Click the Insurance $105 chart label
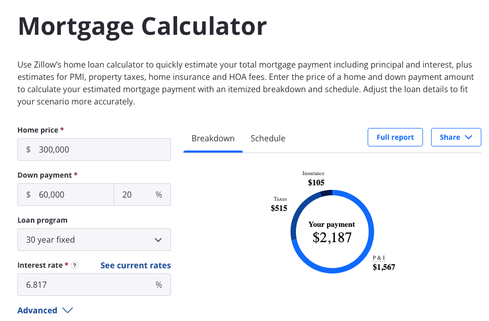Screen dimensions: 489x321 point(315,179)
